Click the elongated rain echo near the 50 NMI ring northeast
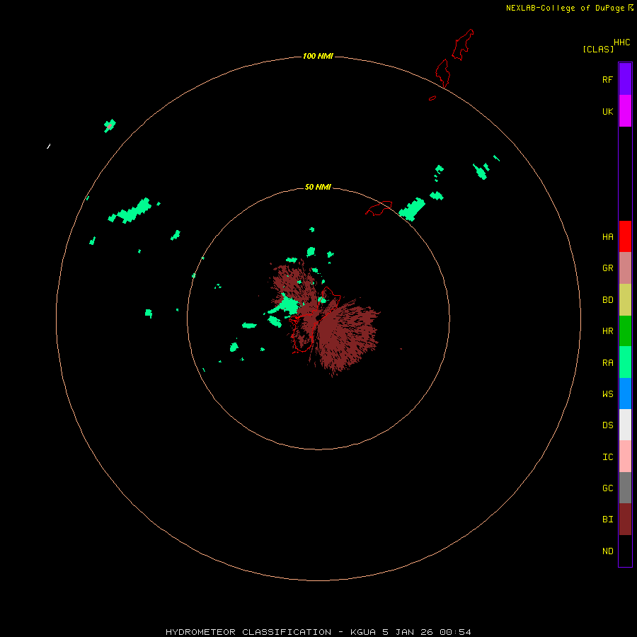637x637 pixels. click(x=412, y=210)
